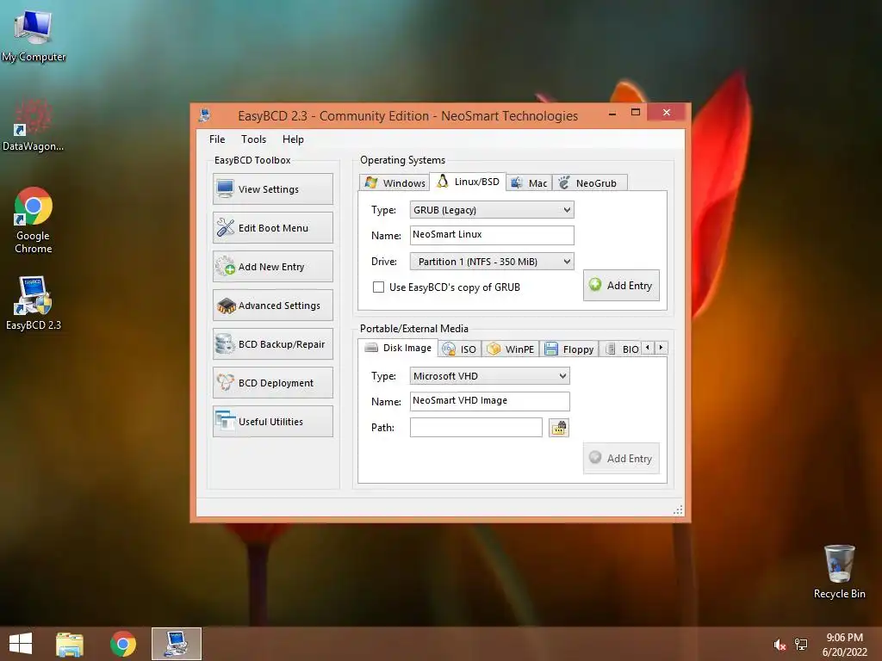Enable Use EasyBCD's copy of GRUB
Viewport: 882px width, 661px height.
379,287
